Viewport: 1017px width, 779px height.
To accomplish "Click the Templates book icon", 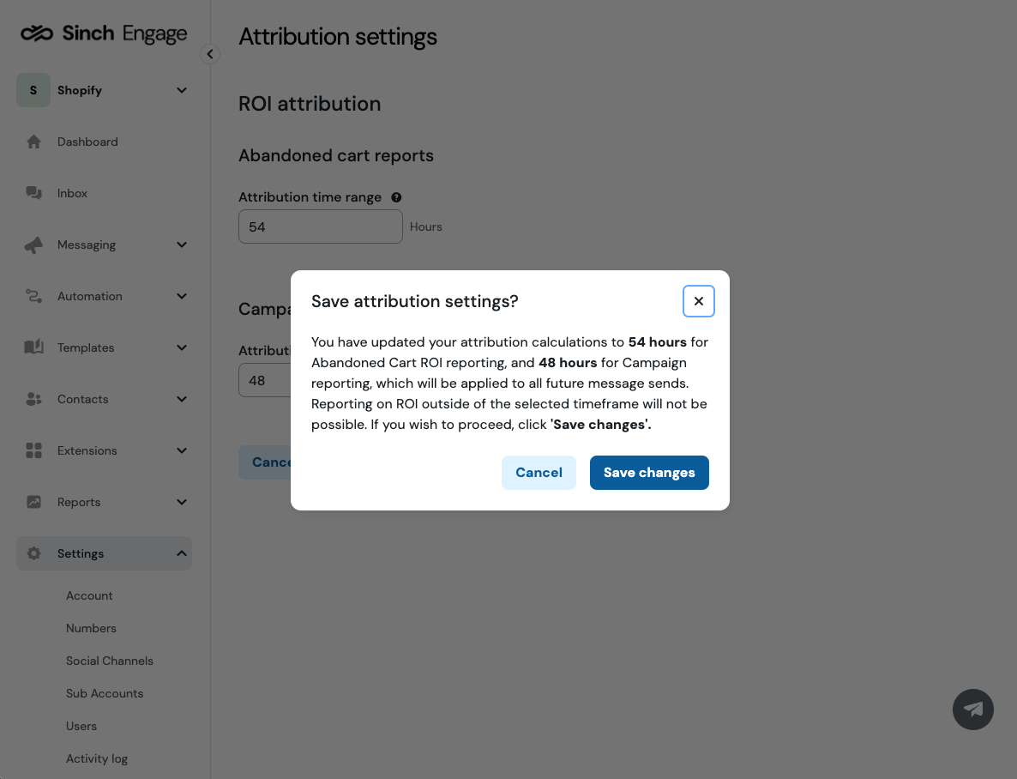I will pos(33,347).
